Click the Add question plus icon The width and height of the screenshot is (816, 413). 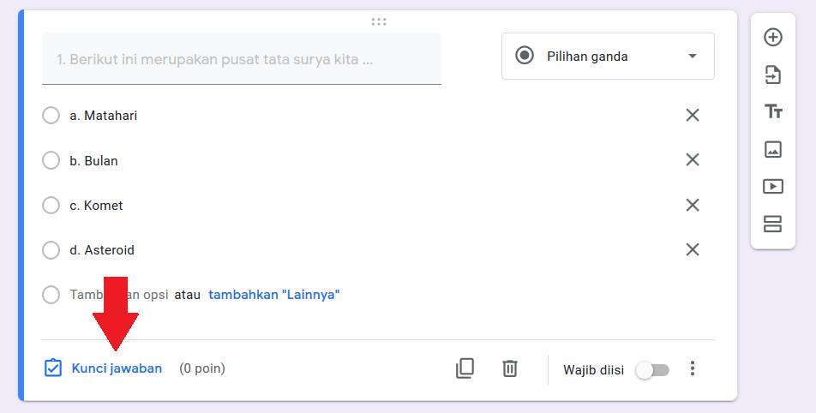pyautogui.click(x=772, y=38)
